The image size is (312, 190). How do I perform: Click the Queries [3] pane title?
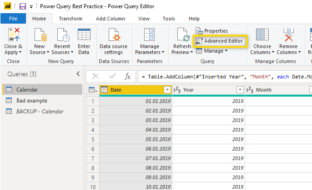tap(22, 74)
